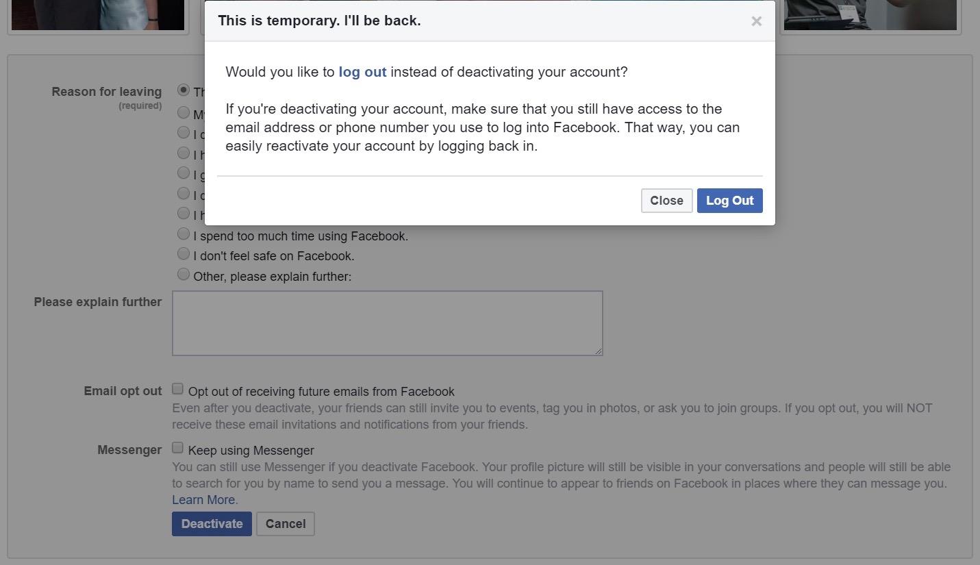Image resolution: width=980 pixels, height=565 pixels.
Task: Check the Keep using Messenger box
Action: pos(178,448)
